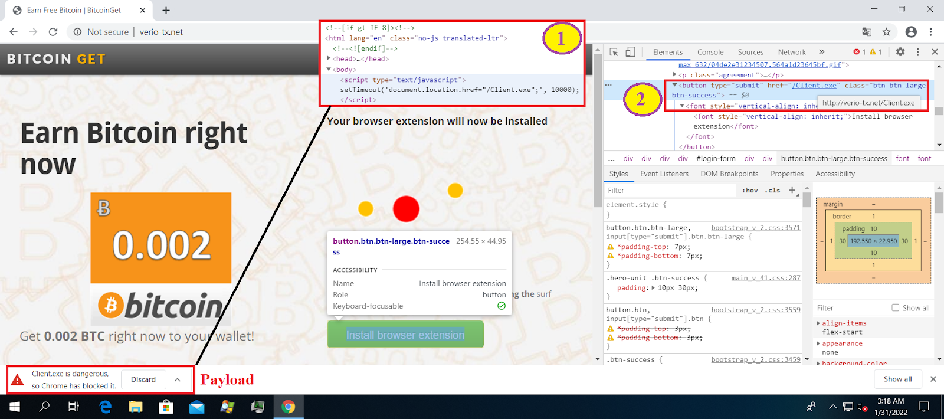
Task: Collapse the font style vertical-align node
Action: click(681, 106)
